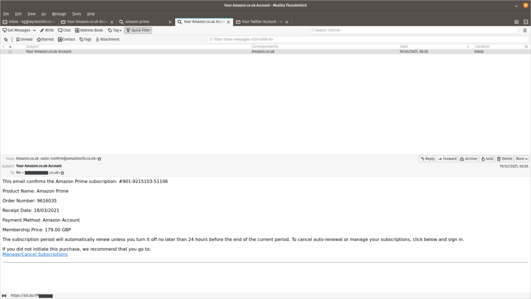
Task: Toggle the Quick Filter button
Action: [x=138, y=30]
